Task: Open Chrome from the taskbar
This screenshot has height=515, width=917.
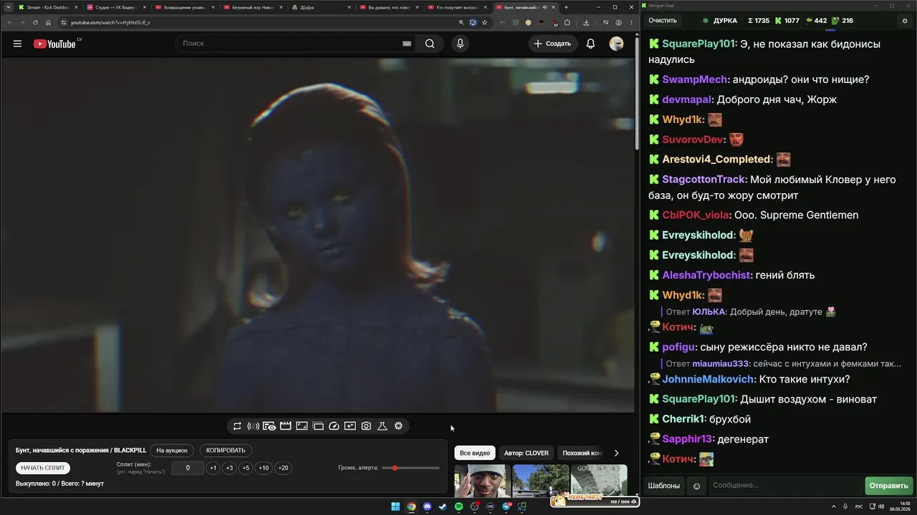Action: point(411,507)
